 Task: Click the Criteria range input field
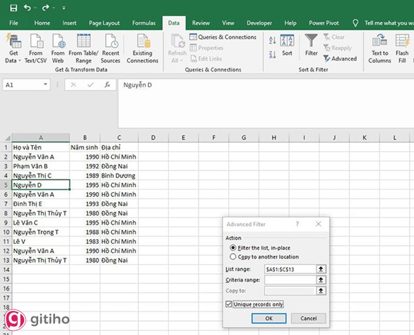(290, 280)
